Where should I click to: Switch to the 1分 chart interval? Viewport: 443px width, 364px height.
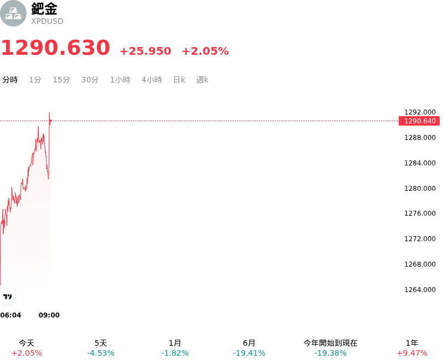[x=35, y=80]
